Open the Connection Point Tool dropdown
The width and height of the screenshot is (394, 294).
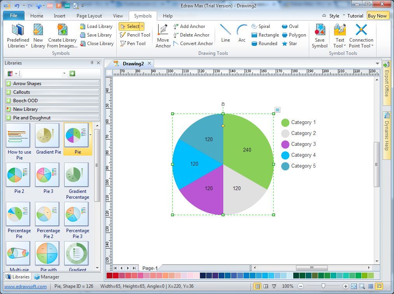coord(372,45)
